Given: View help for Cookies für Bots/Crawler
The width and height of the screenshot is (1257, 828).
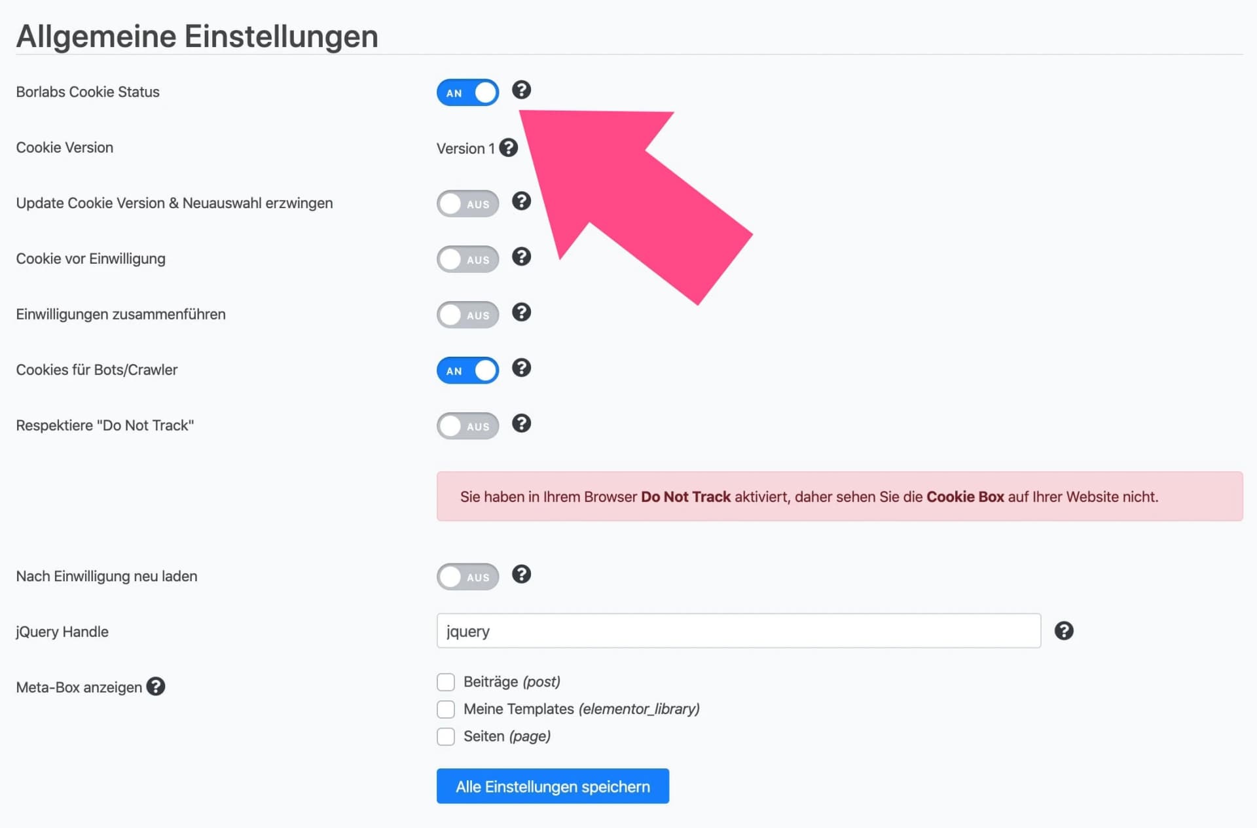Looking at the screenshot, I should coord(522,368).
